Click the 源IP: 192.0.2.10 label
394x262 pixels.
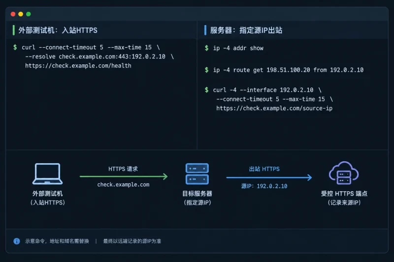[264, 186]
